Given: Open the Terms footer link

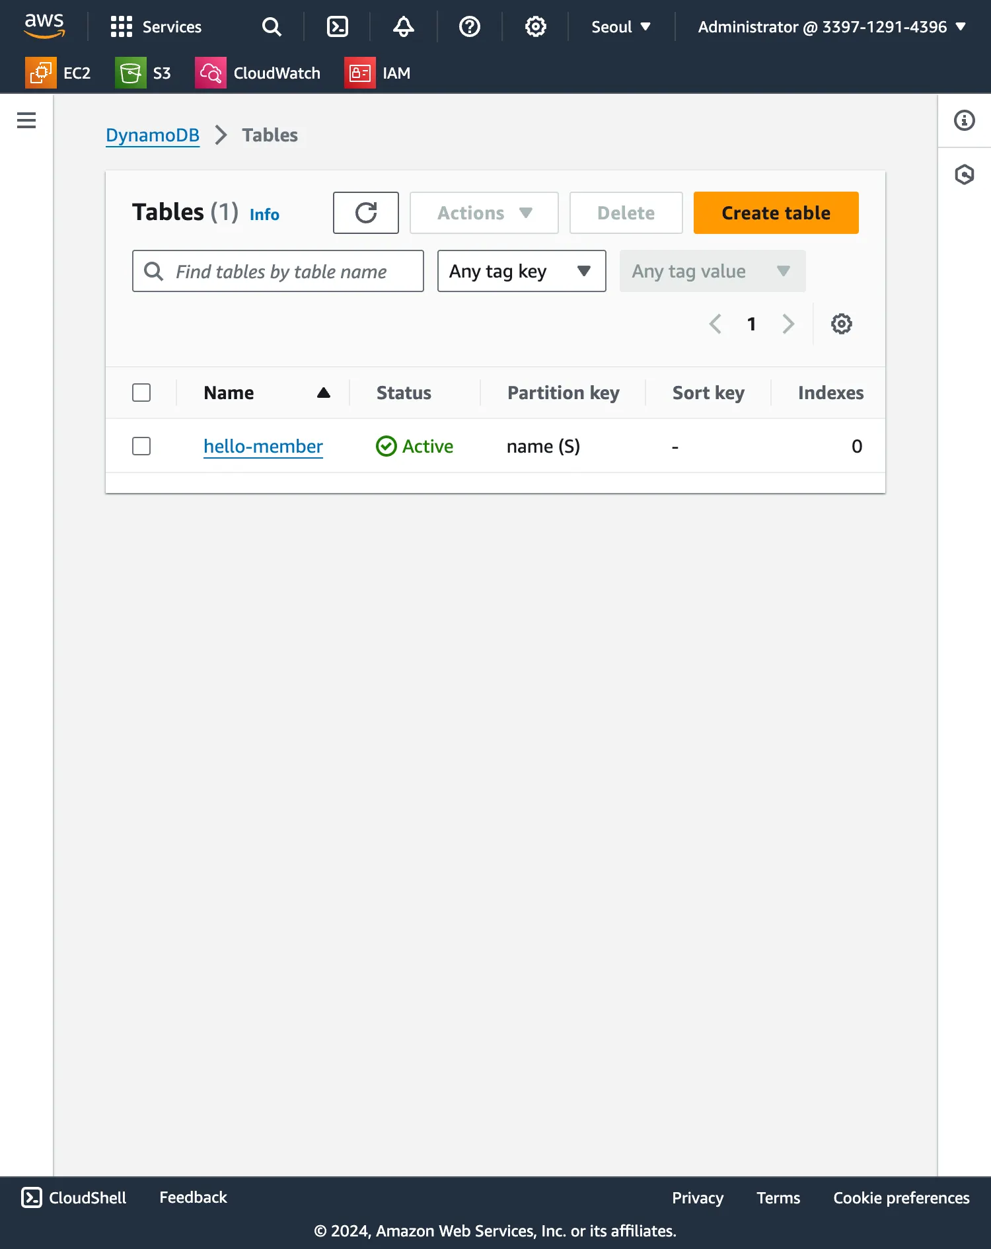Looking at the screenshot, I should coord(778,1197).
